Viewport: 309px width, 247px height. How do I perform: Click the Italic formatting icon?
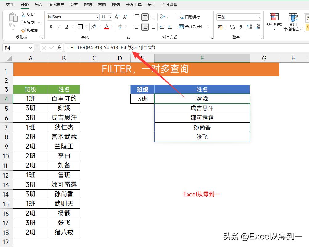pyautogui.click(x=59, y=27)
